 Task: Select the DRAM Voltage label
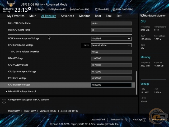coord(16,58)
